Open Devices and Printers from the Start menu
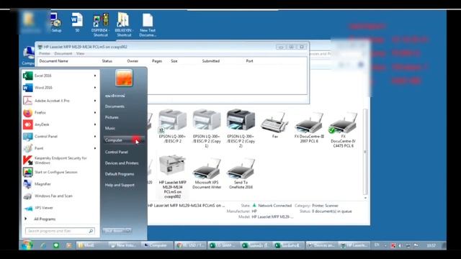The width and height of the screenshot is (461, 259). tap(122, 163)
